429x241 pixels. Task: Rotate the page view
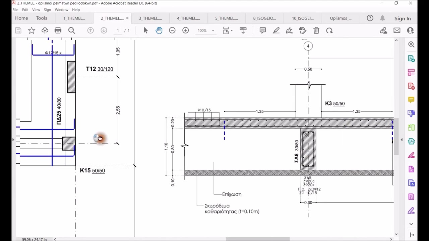point(329,30)
